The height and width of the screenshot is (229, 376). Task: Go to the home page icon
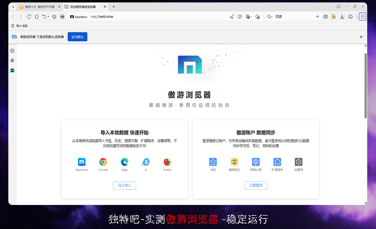tap(37, 16)
